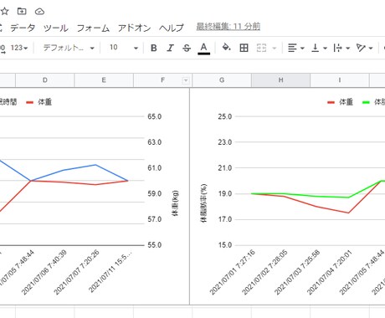Apply strikethrough formatting
This screenshot has width=385, height=318.
[187, 48]
